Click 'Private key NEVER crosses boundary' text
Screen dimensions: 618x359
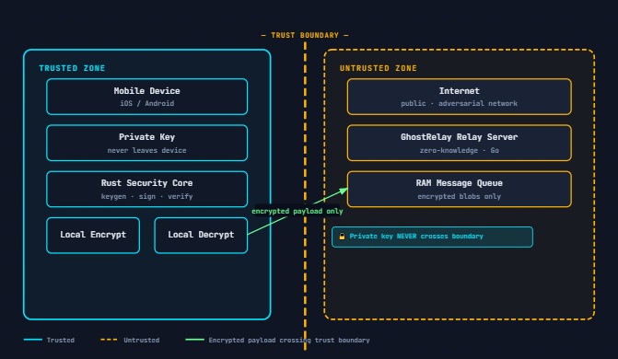tap(416, 237)
